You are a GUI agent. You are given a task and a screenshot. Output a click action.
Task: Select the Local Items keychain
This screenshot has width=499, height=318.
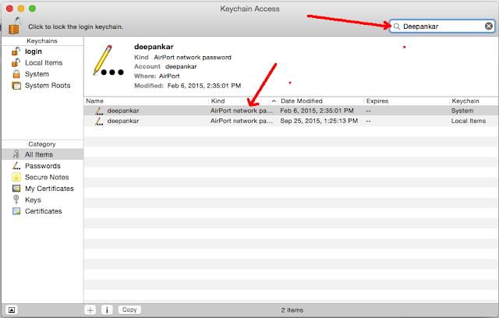pos(42,62)
